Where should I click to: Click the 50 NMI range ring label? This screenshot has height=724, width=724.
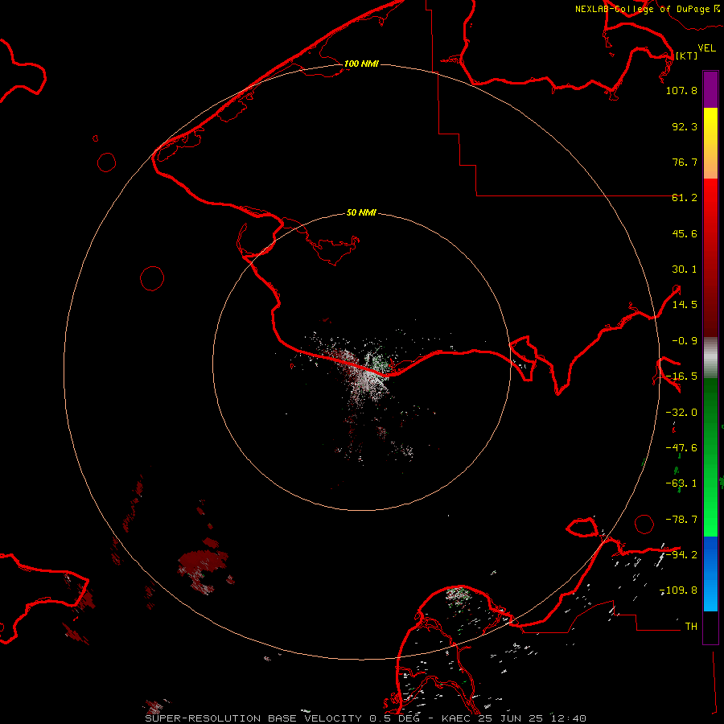(361, 212)
